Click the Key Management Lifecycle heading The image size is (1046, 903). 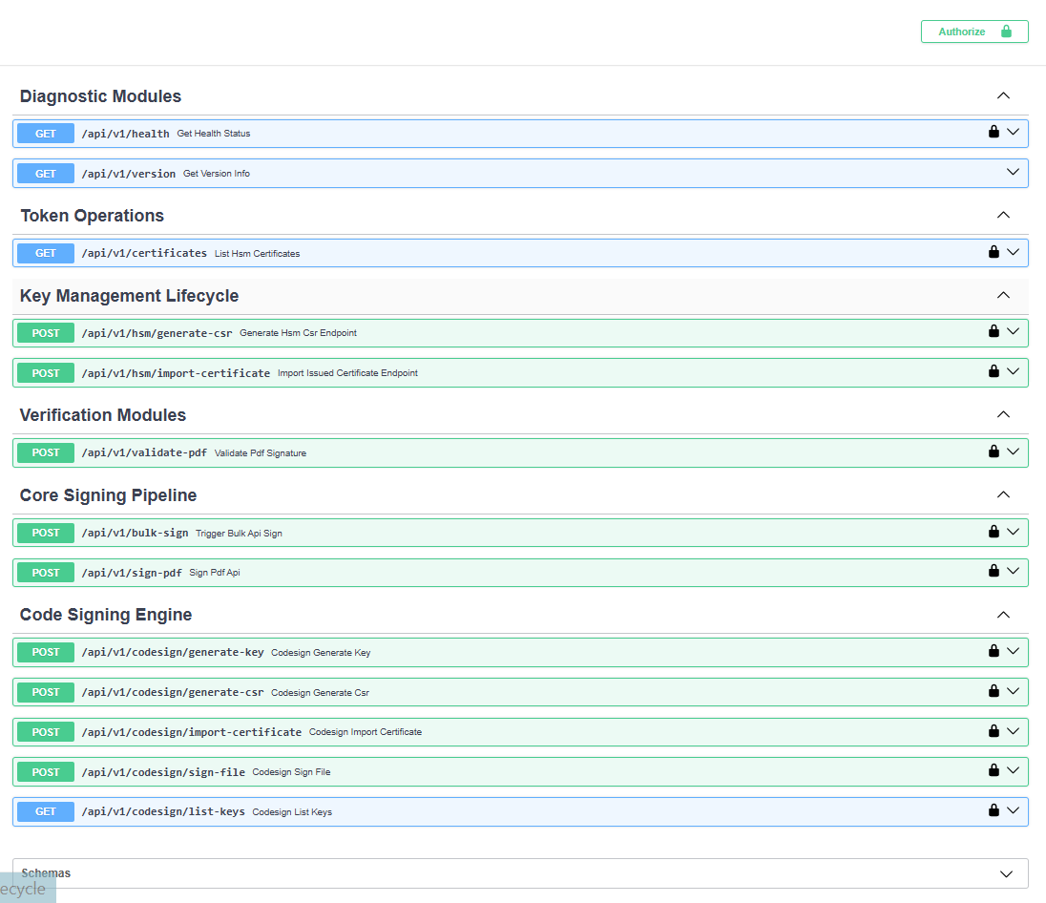[130, 296]
